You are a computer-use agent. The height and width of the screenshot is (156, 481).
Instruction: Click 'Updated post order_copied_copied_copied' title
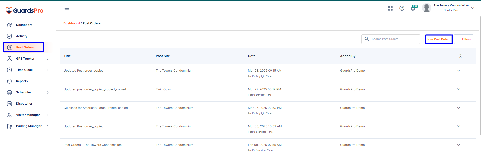tap(95, 89)
